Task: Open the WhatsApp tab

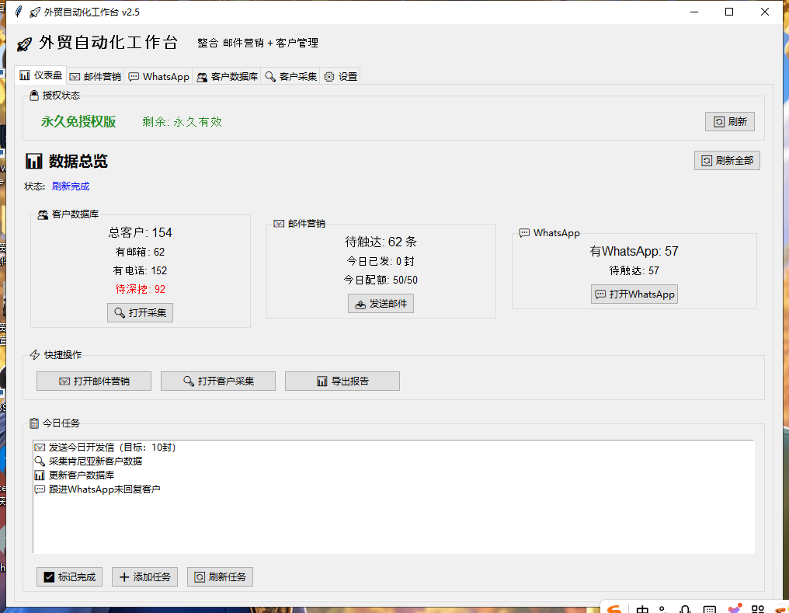Action: pos(158,76)
